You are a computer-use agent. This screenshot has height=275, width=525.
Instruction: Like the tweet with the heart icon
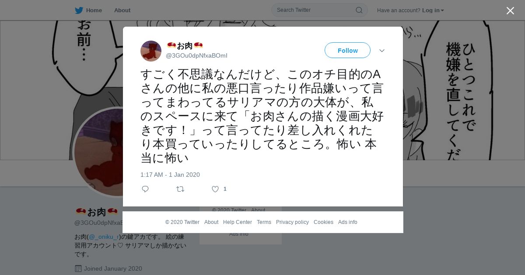click(x=215, y=189)
